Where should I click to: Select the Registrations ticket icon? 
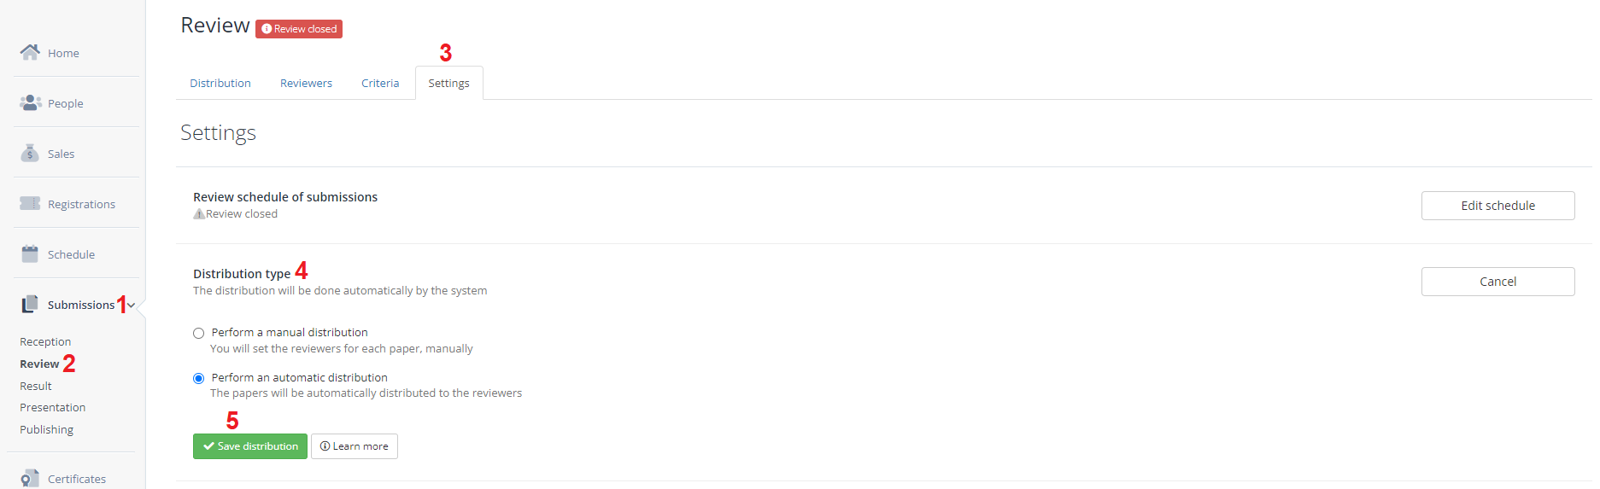(x=30, y=203)
